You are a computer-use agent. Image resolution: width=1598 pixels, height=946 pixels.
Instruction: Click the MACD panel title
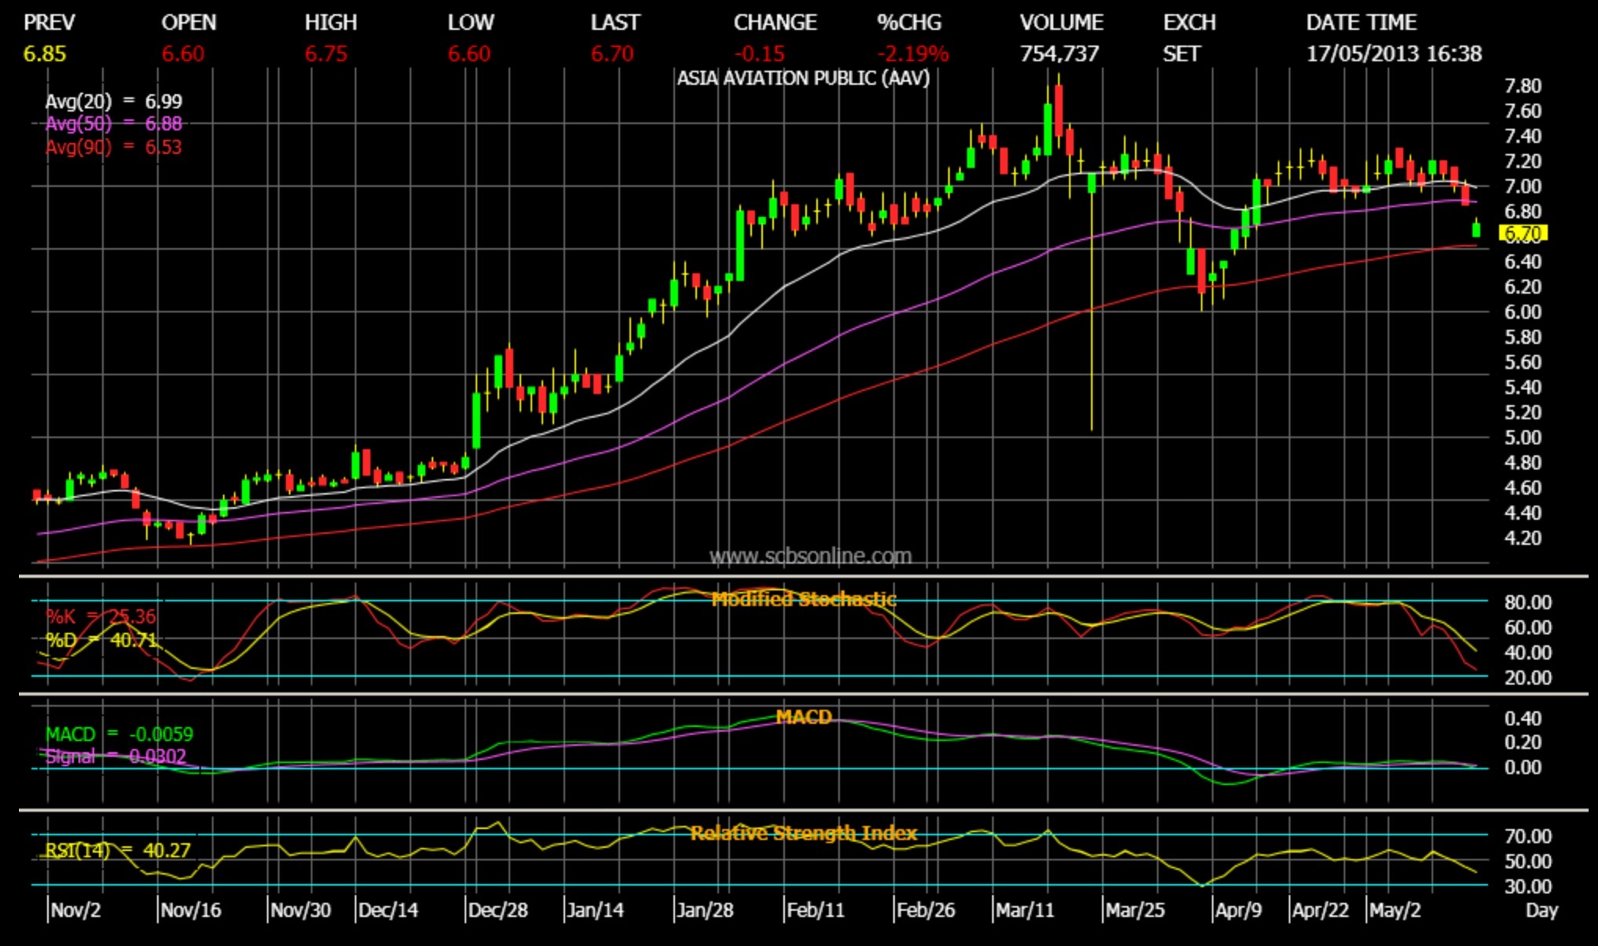click(804, 717)
